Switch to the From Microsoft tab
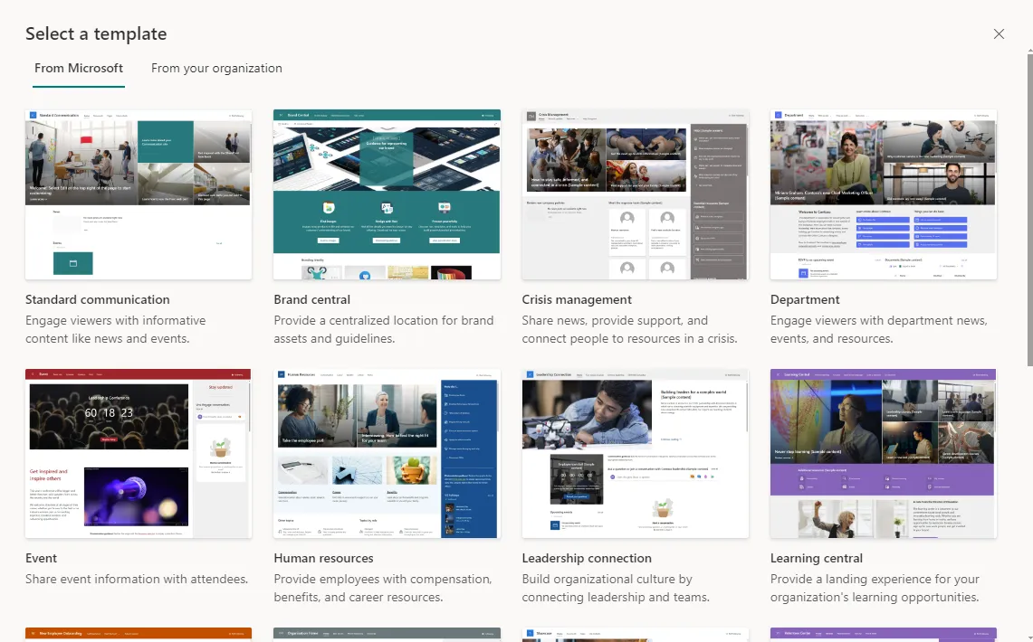The width and height of the screenshot is (1033, 642). coord(79,69)
